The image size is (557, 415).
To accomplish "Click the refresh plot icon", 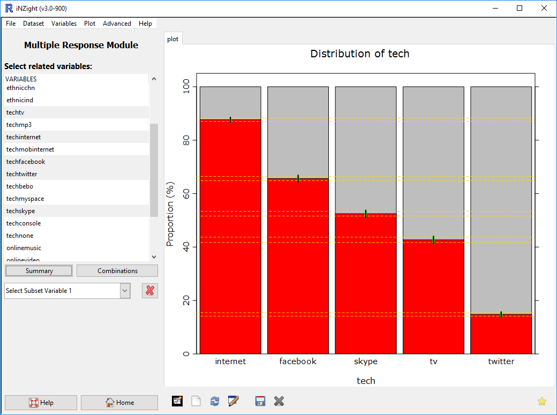I will coord(215,401).
